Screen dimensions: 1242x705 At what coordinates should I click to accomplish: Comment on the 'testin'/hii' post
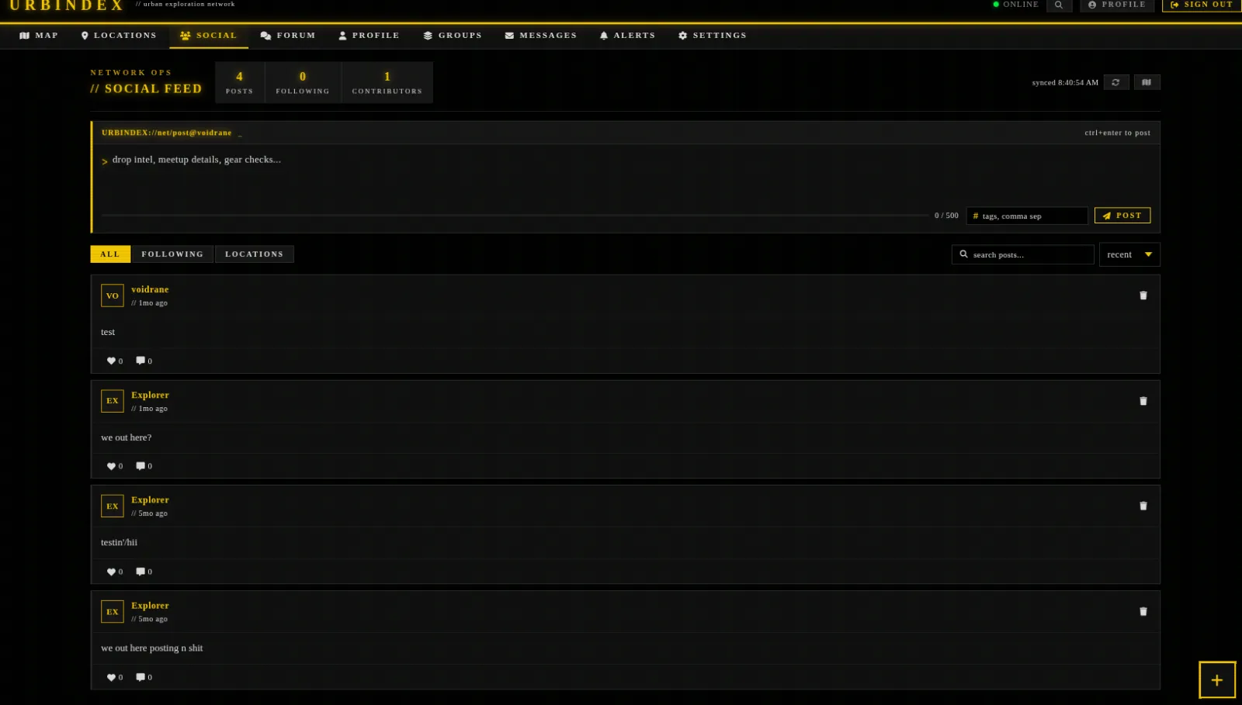coord(144,572)
